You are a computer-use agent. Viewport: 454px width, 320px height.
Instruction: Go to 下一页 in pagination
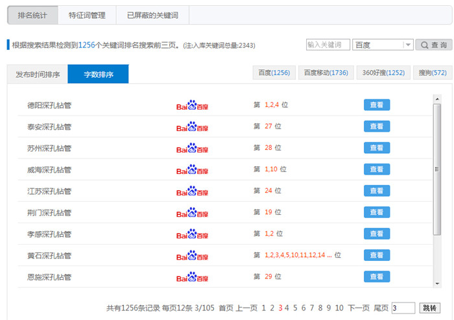(359, 308)
